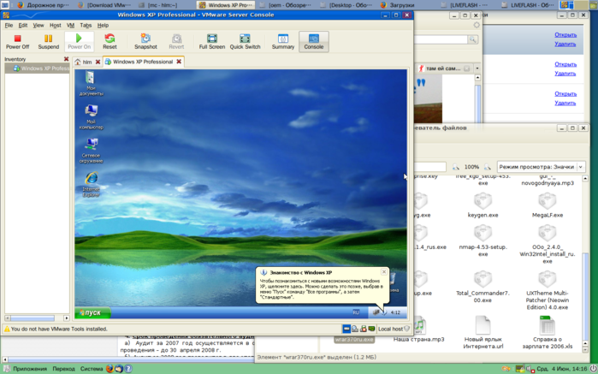
Task: Launch Internet Explorer icon on guest desktop
Action: [x=92, y=184]
